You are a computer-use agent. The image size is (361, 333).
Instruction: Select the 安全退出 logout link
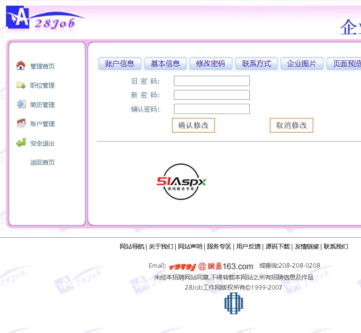coord(42,144)
